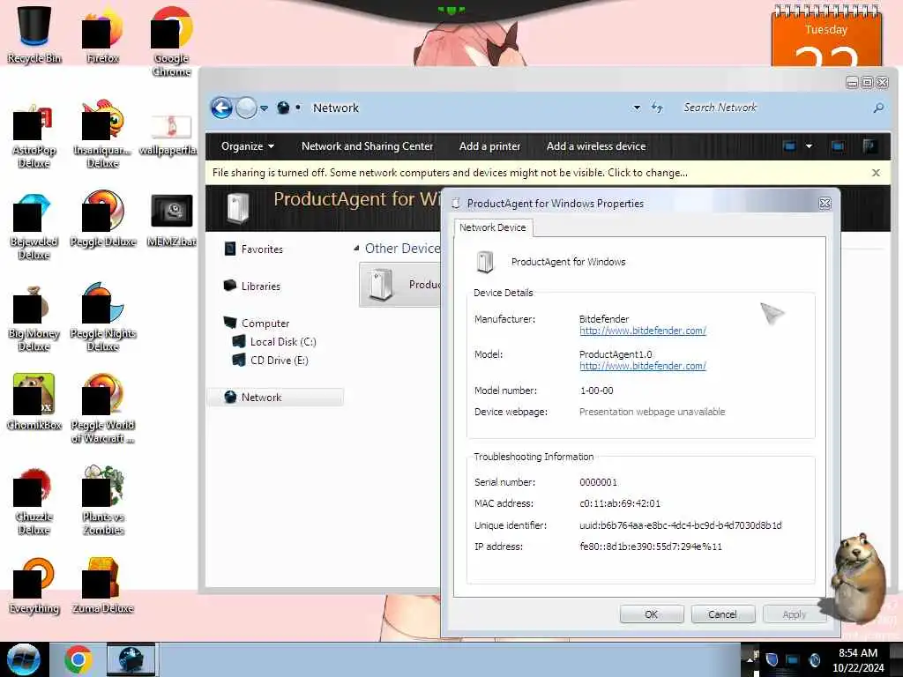
Task: Open the view options dropdown arrow
Action: tap(809, 146)
